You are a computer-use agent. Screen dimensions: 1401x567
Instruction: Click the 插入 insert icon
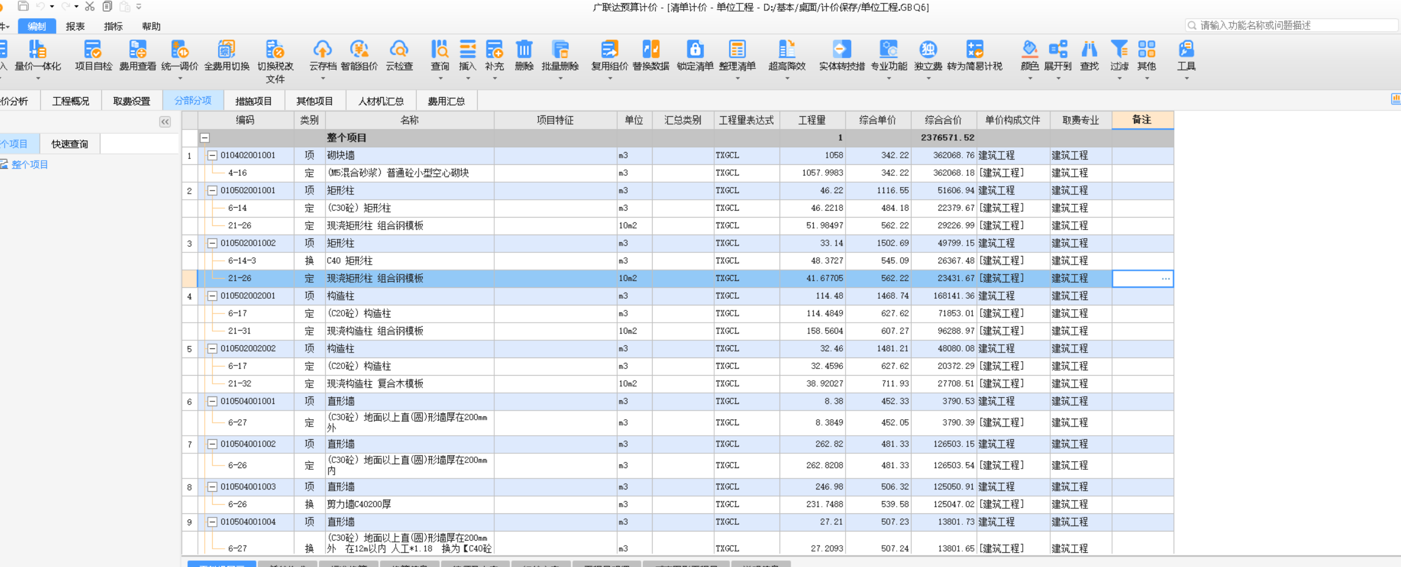pyautogui.click(x=467, y=49)
